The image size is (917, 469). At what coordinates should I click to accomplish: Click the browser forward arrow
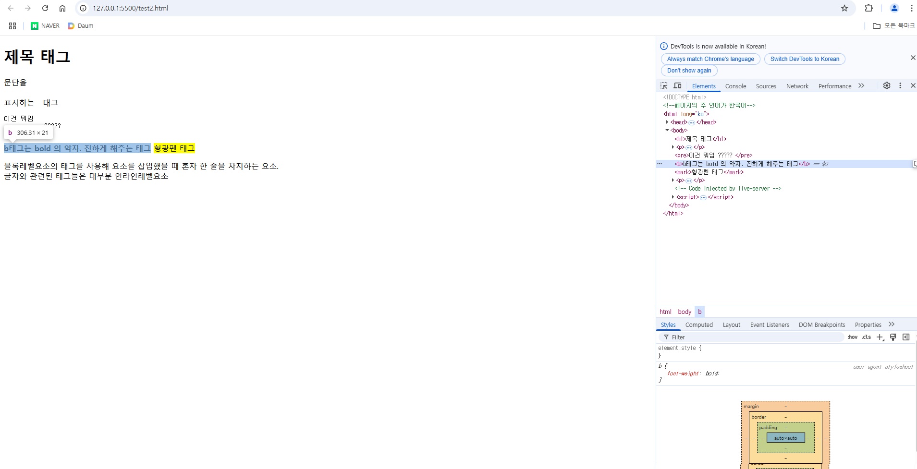coord(28,8)
